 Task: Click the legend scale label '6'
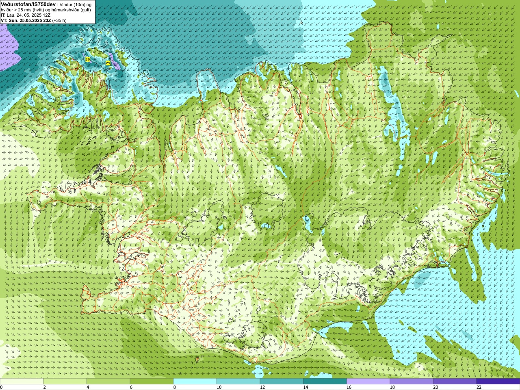click(131, 387)
